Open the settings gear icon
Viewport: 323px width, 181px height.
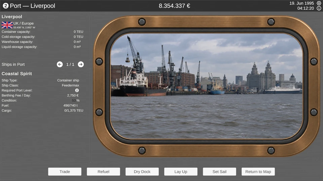coord(319,3)
